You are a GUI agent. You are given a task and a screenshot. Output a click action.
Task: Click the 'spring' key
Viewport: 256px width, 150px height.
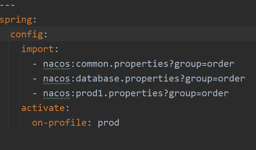coord(16,20)
